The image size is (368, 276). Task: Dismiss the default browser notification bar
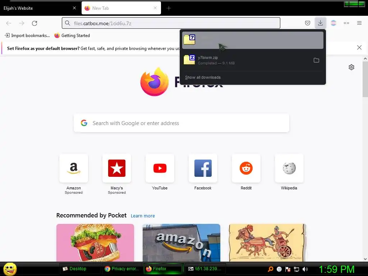[359, 48]
